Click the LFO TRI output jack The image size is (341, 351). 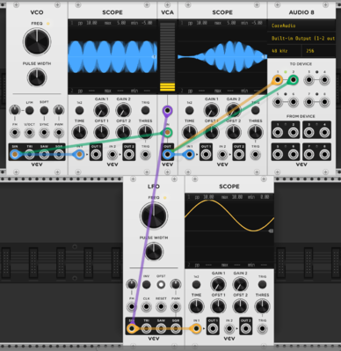(146, 328)
